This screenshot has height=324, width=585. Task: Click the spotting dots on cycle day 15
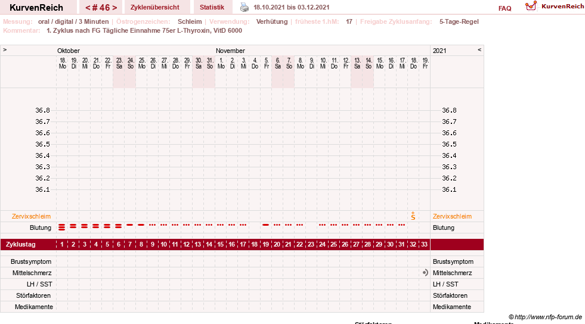click(221, 225)
